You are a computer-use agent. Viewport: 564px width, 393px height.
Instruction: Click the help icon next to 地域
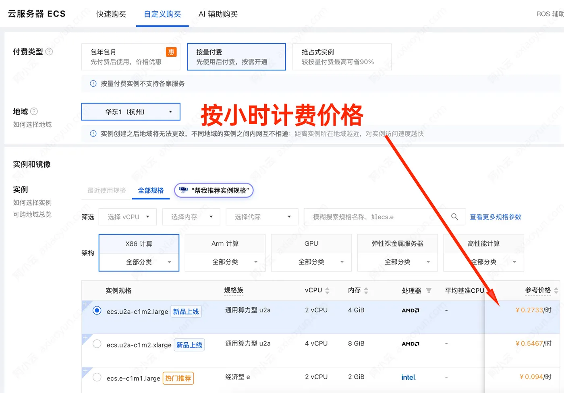coord(34,111)
